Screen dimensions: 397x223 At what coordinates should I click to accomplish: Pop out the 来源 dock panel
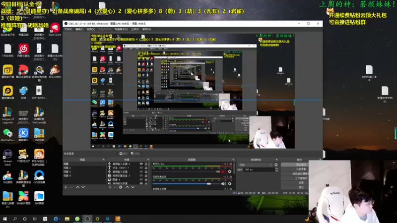(x=148, y=160)
